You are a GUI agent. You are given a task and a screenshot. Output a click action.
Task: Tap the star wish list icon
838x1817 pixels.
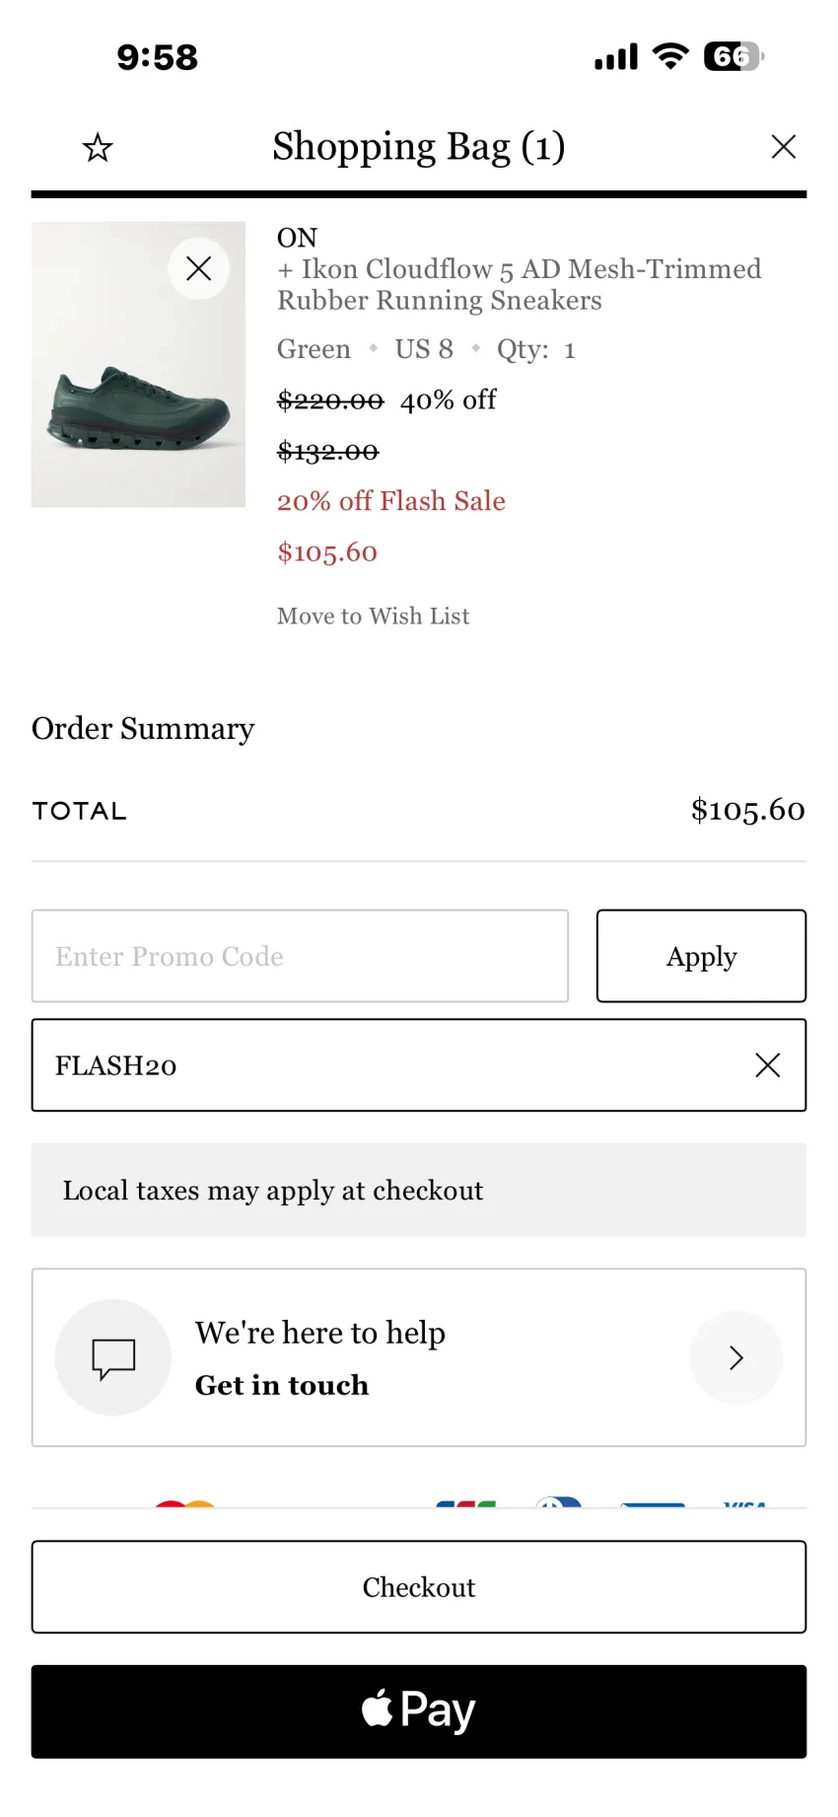(x=98, y=148)
